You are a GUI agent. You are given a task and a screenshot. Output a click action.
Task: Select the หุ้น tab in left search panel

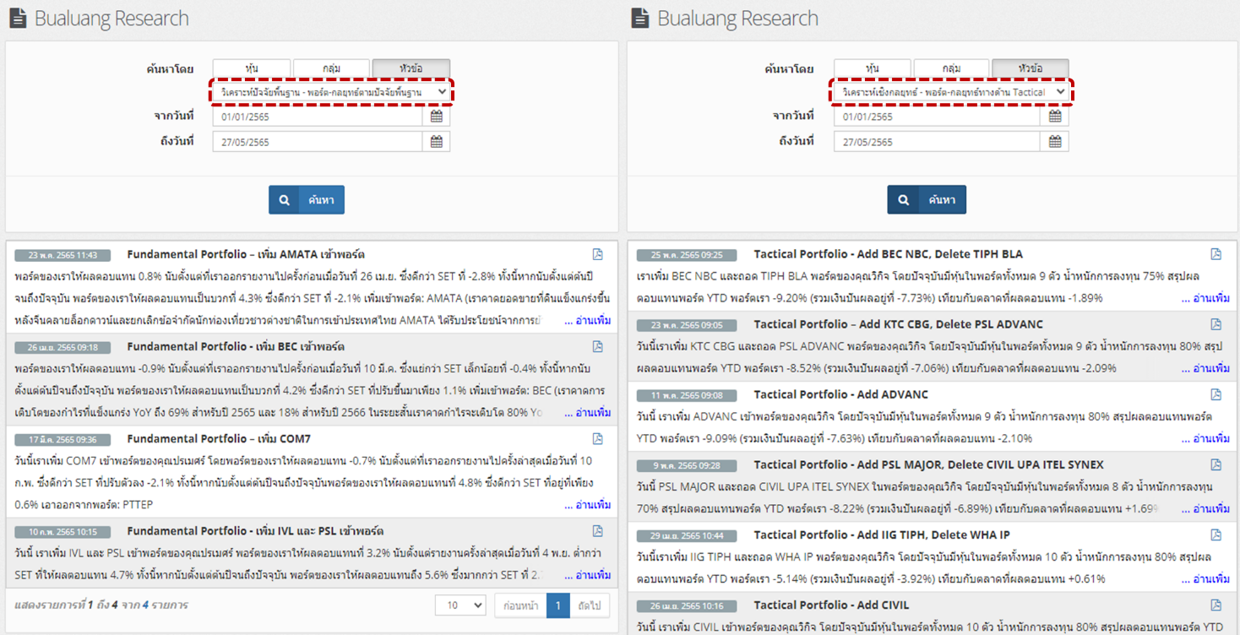coord(251,68)
